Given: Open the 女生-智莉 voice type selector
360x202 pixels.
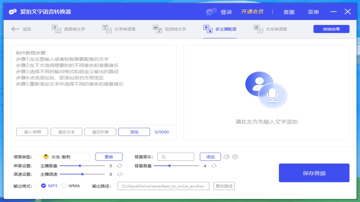Looking at the screenshot, I should tap(65, 157).
